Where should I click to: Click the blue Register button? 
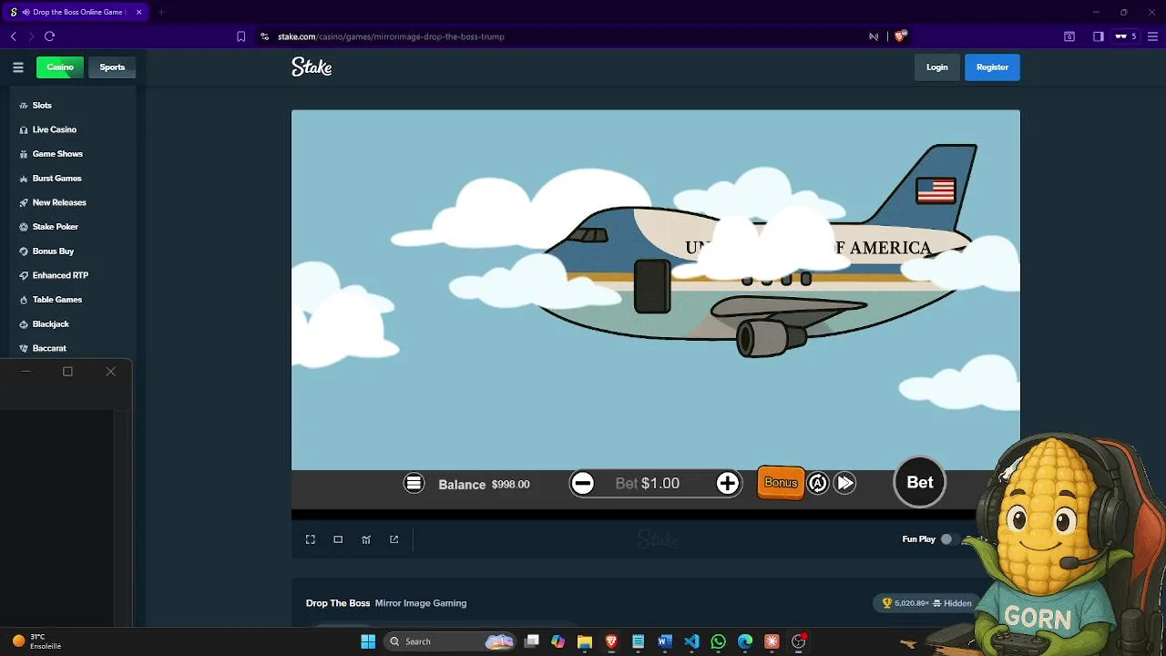pos(992,67)
